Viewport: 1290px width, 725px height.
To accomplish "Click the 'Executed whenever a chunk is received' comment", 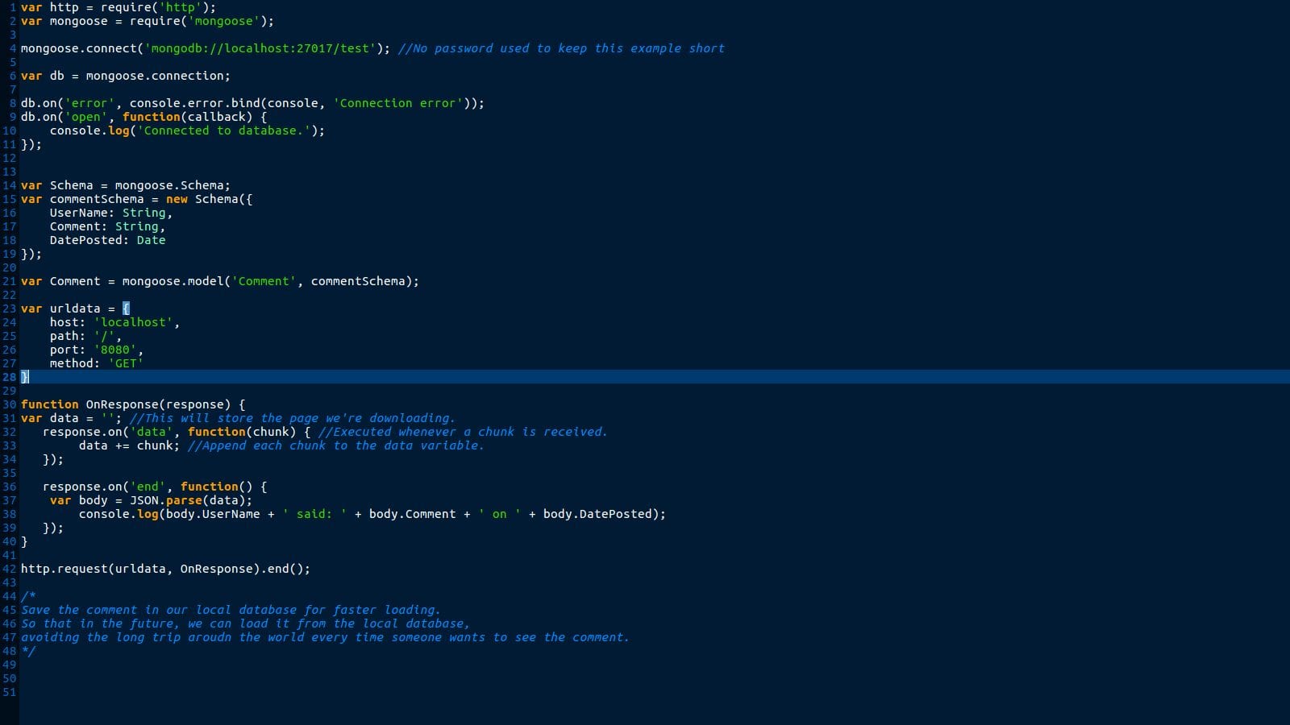I will (x=463, y=432).
